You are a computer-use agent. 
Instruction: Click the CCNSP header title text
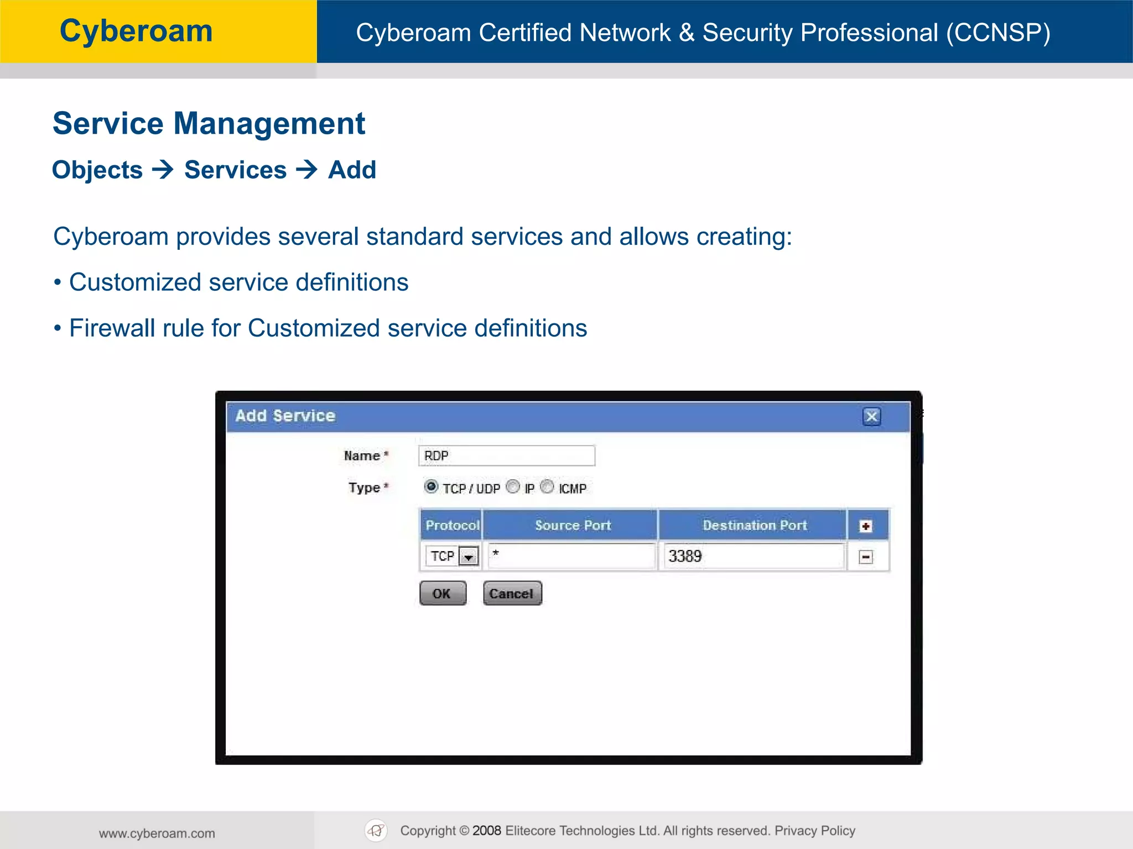703,33
